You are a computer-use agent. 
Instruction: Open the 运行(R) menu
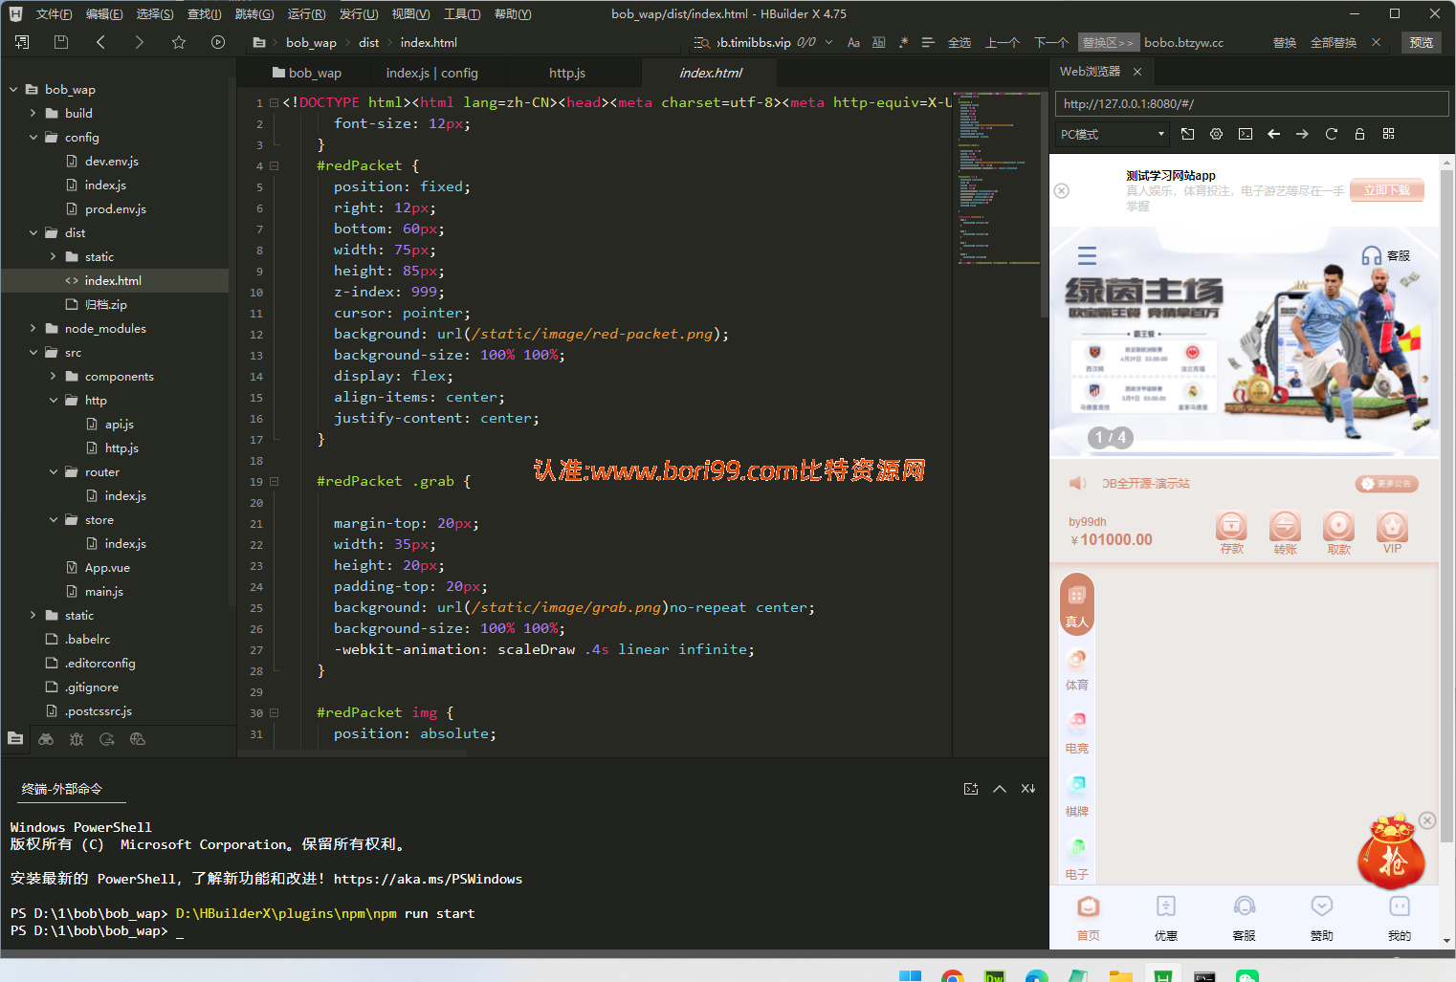306,14
